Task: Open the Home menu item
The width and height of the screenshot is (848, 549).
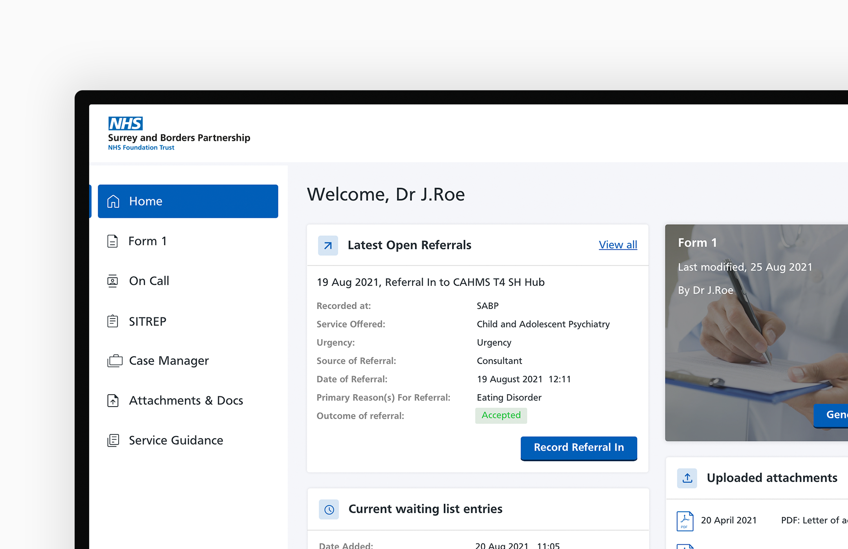Action: [x=188, y=201]
